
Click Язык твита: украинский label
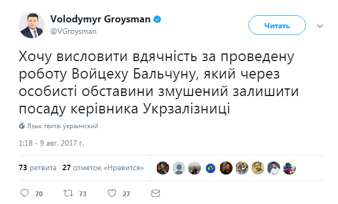coord(62,126)
